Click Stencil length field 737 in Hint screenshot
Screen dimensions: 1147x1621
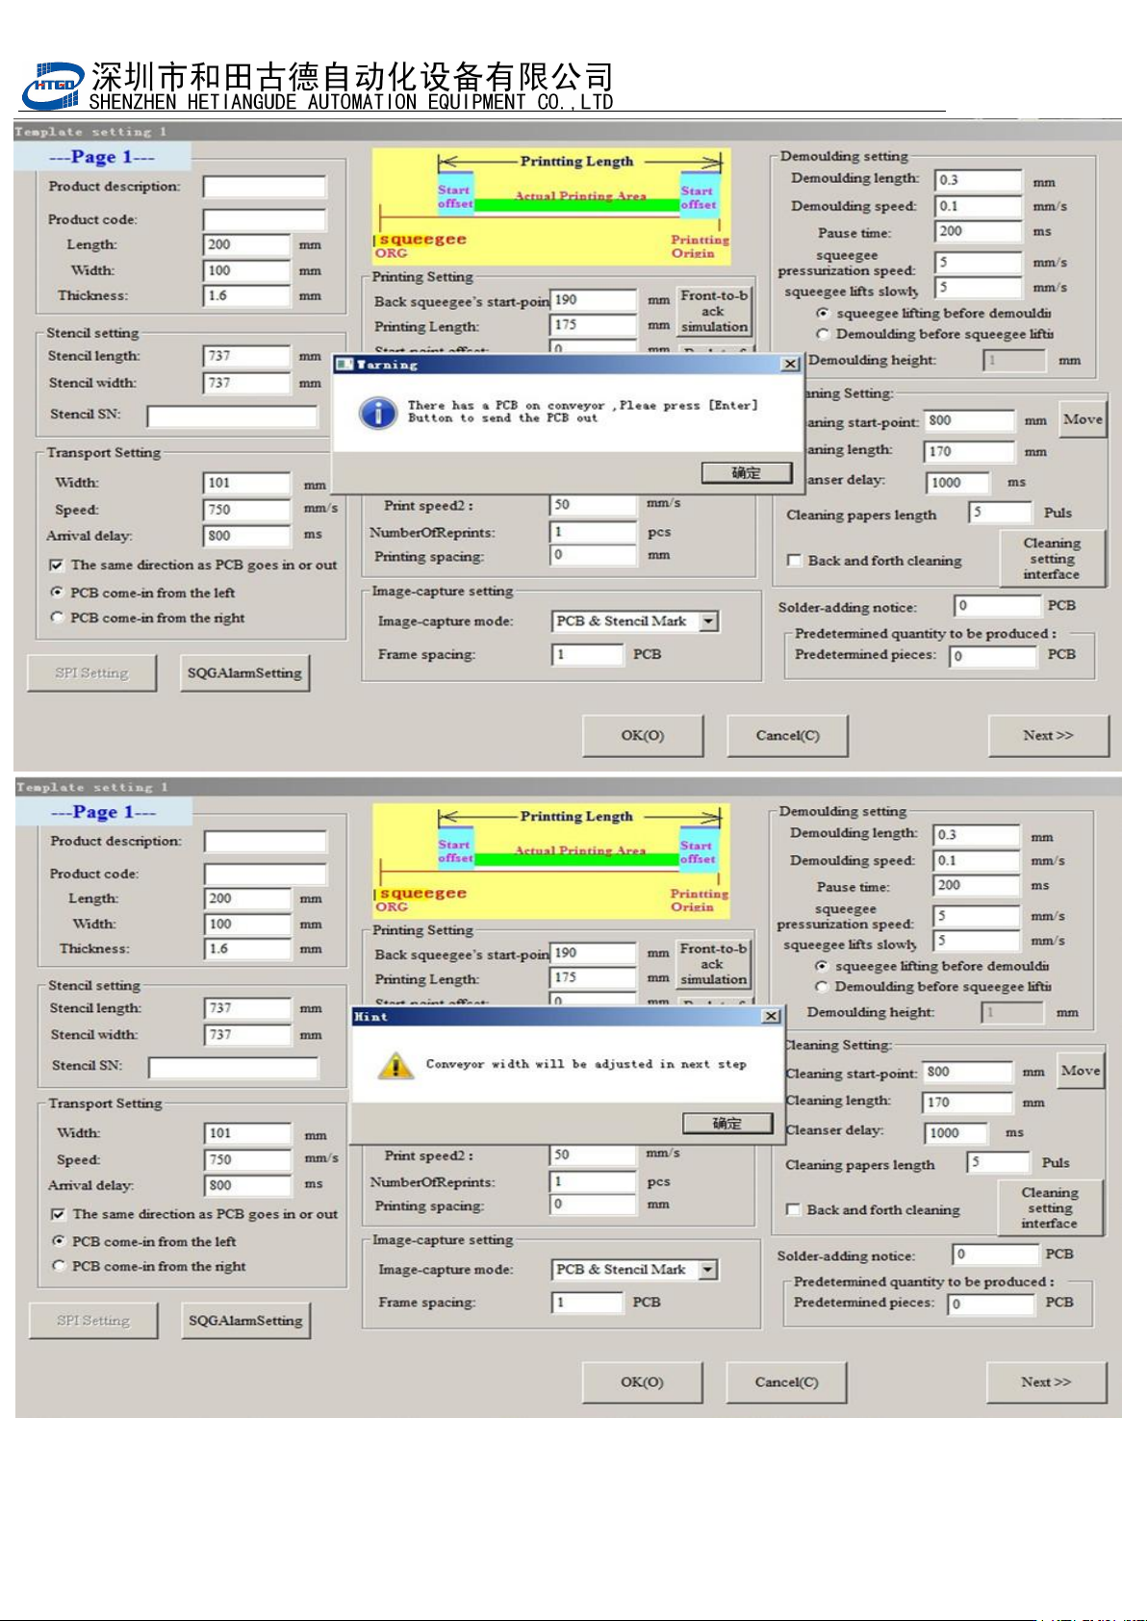248,1008
